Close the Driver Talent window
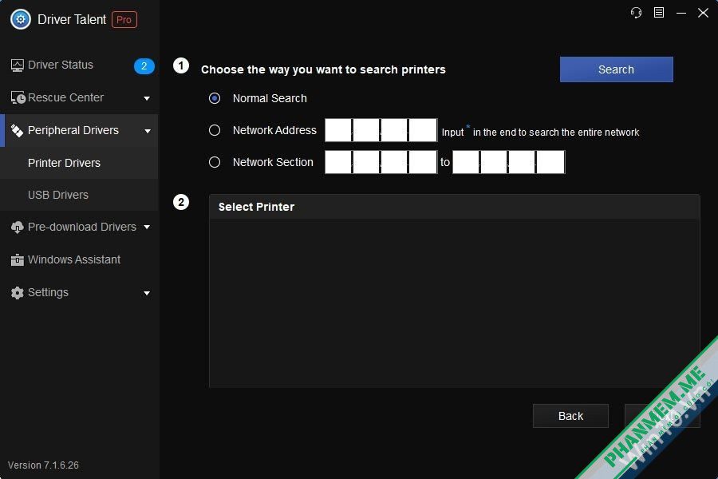This screenshot has height=479, width=718. tap(704, 13)
